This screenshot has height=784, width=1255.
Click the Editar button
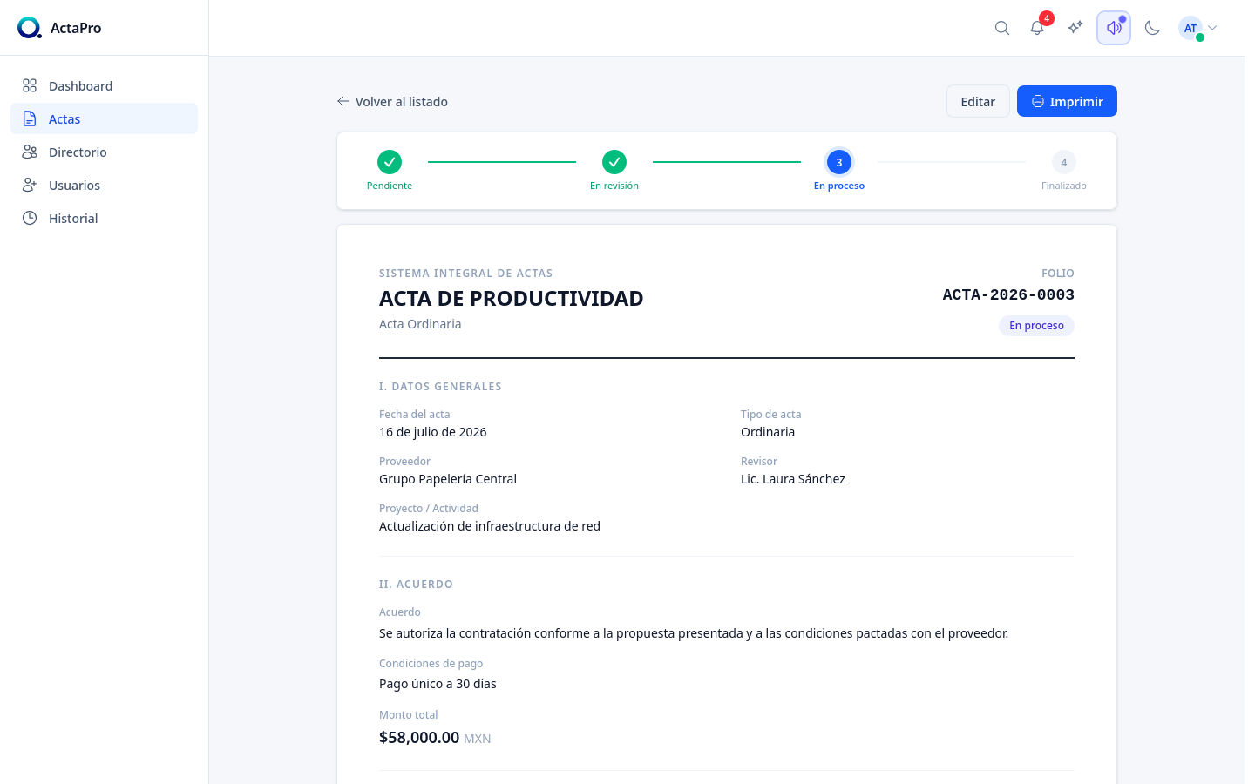point(978,101)
